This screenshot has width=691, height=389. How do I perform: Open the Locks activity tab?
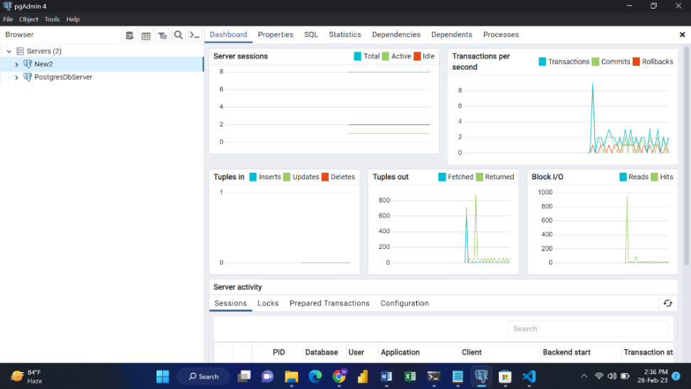[268, 303]
